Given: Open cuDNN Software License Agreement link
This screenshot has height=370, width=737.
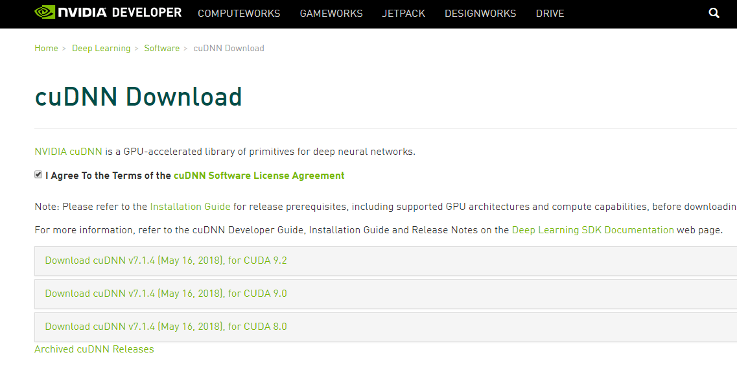Looking at the screenshot, I should coord(259,176).
